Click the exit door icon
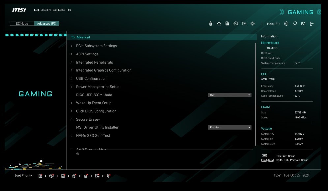 click(x=312, y=24)
